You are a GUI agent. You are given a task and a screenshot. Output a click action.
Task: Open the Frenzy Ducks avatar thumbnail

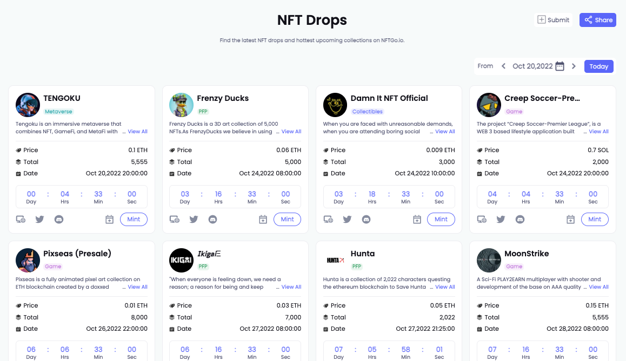pyautogui.click(x=181, y=105)
